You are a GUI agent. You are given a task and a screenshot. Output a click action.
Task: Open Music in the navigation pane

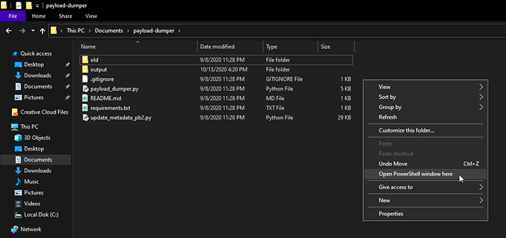pyautogui.click(x=31, y=182)
